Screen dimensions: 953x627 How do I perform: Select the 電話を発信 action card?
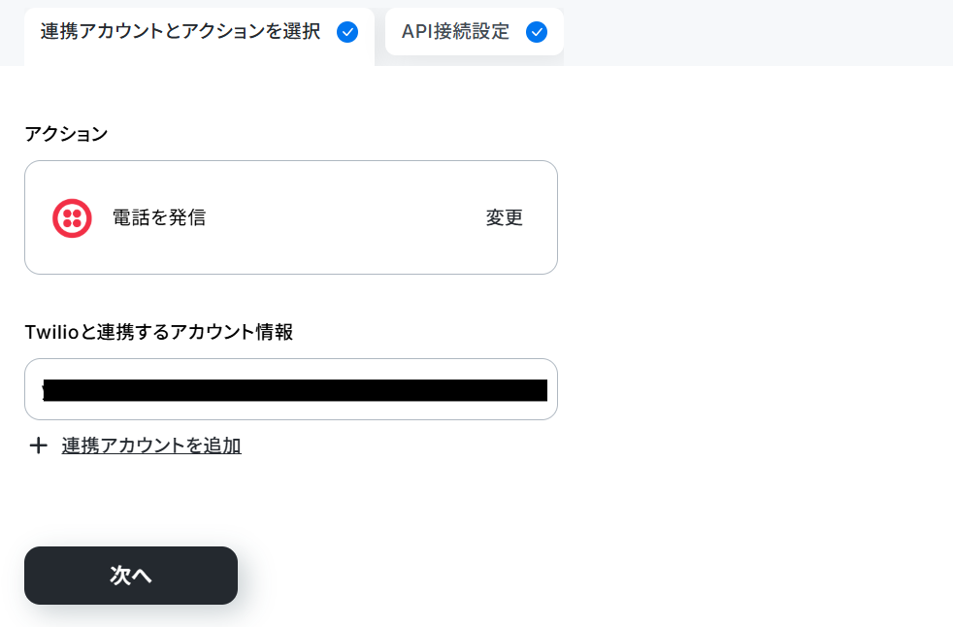coord(290,217)
